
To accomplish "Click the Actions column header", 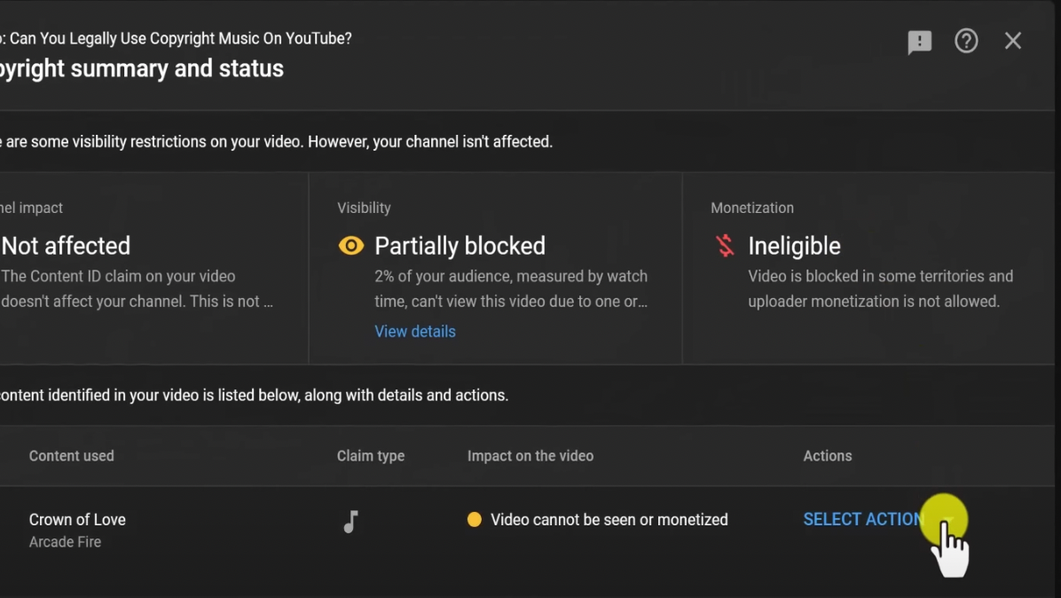I will tap(828, 456).
